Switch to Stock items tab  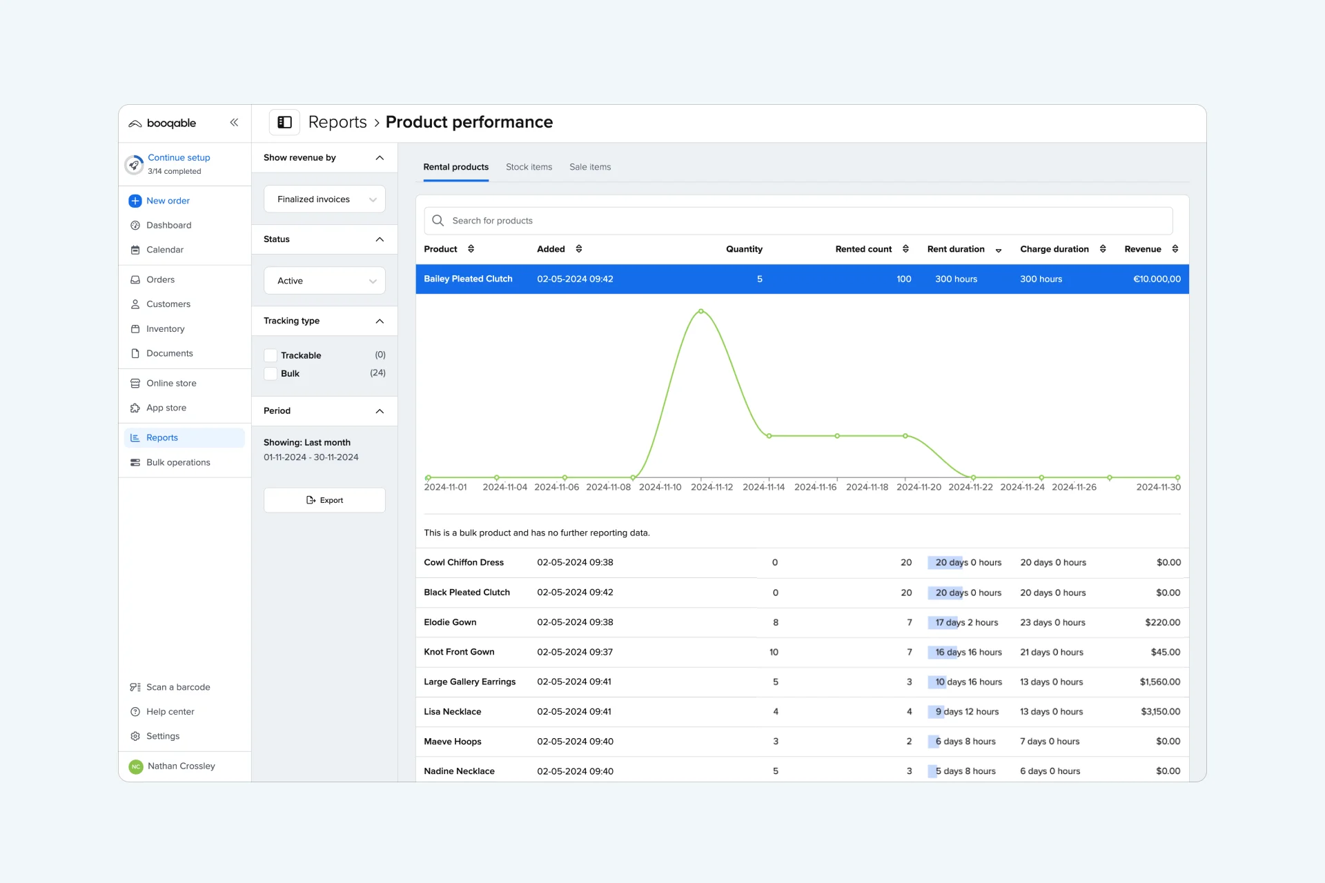click(529, 167)
